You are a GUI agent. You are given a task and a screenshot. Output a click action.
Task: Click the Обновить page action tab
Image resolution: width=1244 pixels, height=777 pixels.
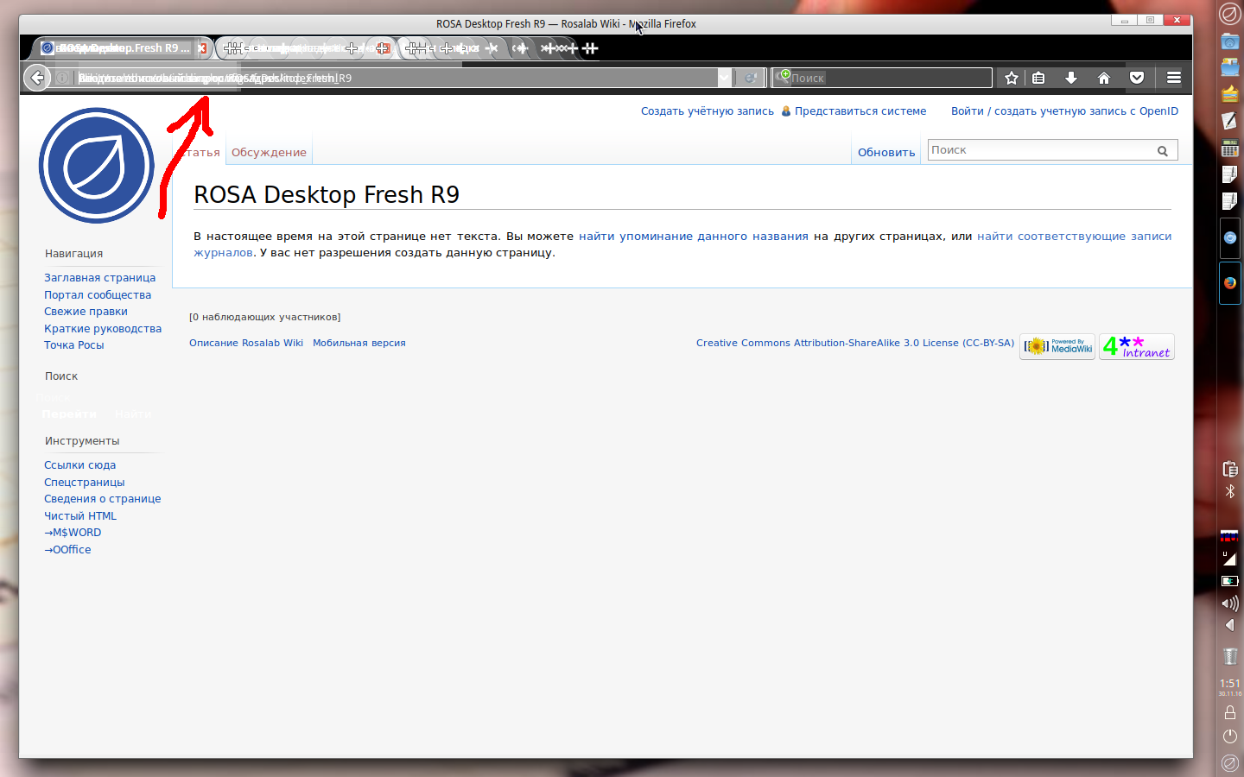coord(886,153)
